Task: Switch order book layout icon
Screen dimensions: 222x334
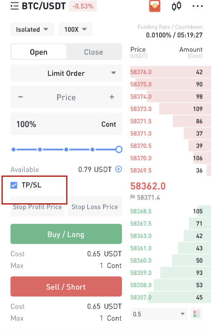Action: (196, 314)
